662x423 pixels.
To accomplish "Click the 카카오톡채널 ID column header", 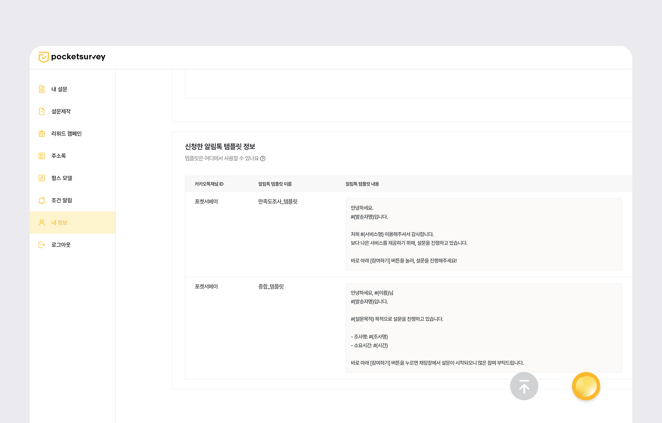I will pos(209,184).
